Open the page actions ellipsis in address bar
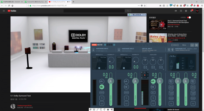The height and width of the screenshot is (111, 204). point(139,6)
